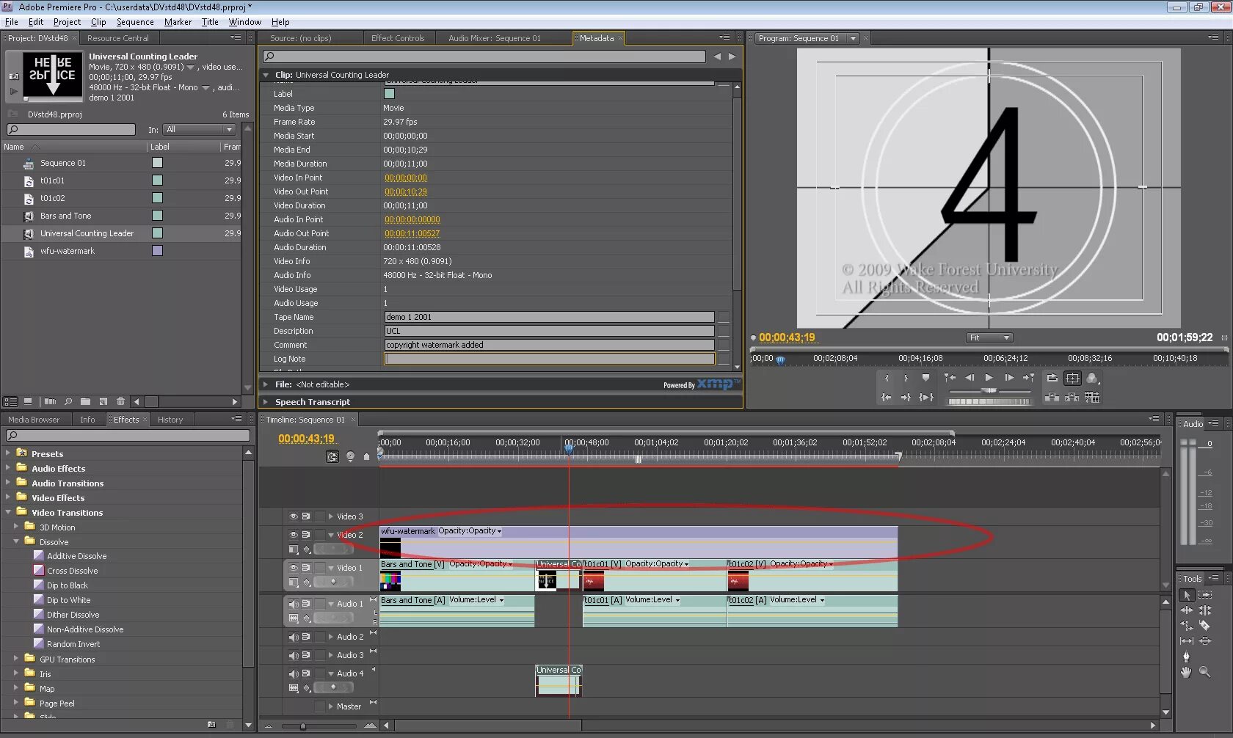Click Go to Out Point button

click(906, 397)
